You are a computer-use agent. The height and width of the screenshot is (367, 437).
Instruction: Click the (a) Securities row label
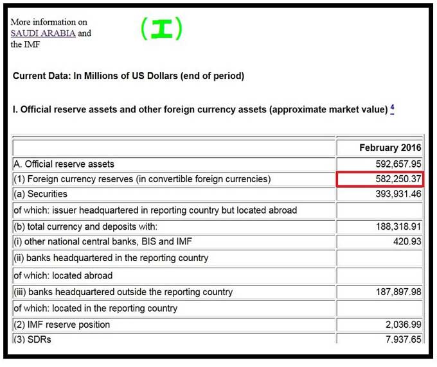coord(40,194)
